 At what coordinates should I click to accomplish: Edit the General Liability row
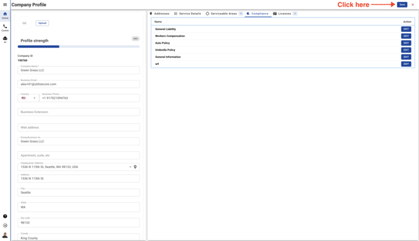point(406,29)
